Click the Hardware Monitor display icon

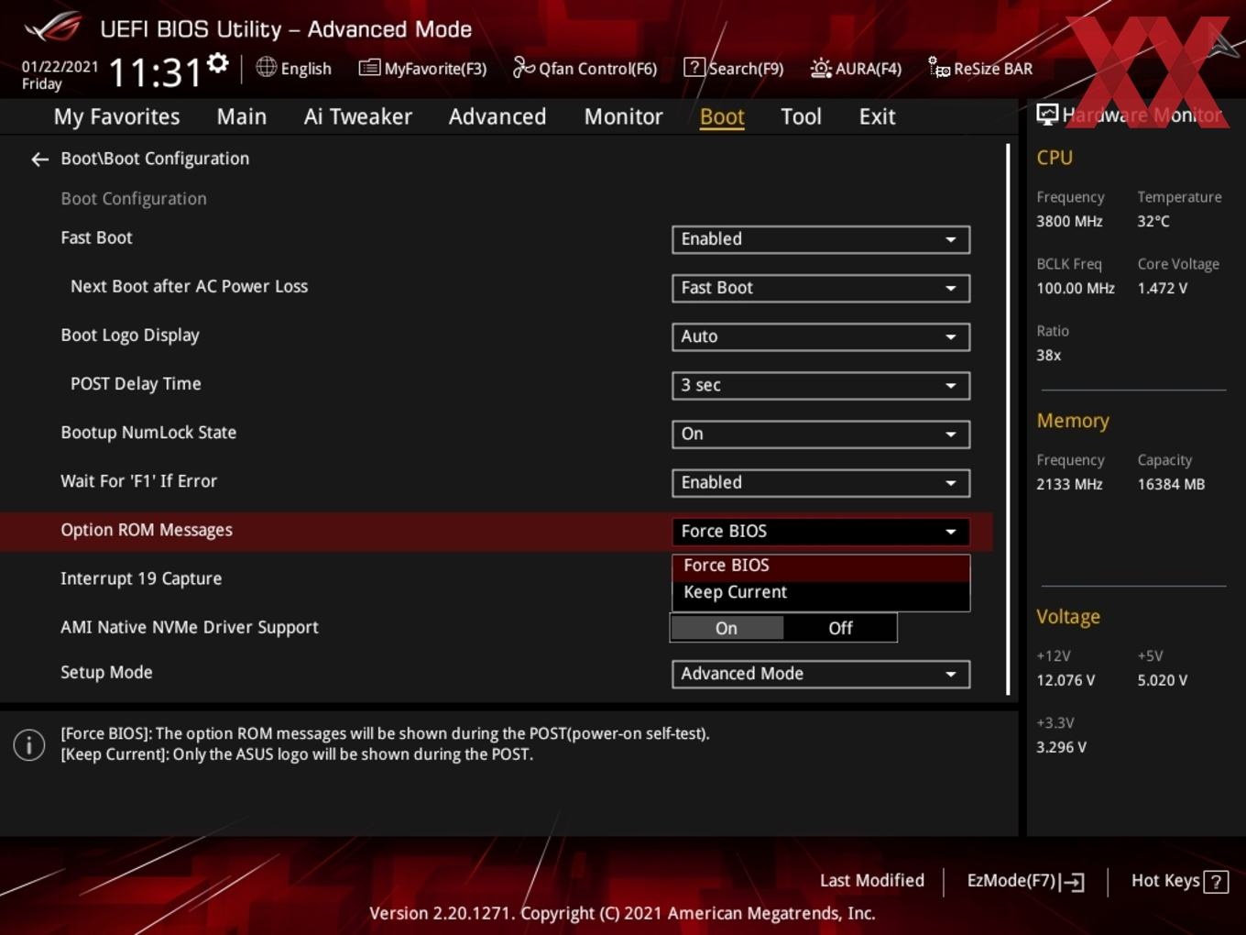1047,115
